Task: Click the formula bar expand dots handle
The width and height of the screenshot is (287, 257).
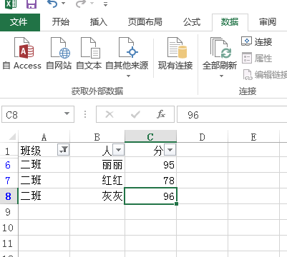Action: (x=85, y=114)
